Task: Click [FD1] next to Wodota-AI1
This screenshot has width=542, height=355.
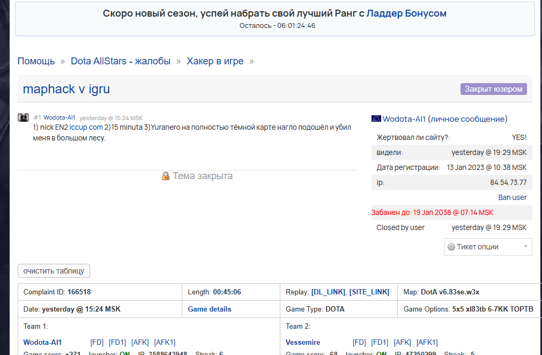Action: [x=117, y=342]
